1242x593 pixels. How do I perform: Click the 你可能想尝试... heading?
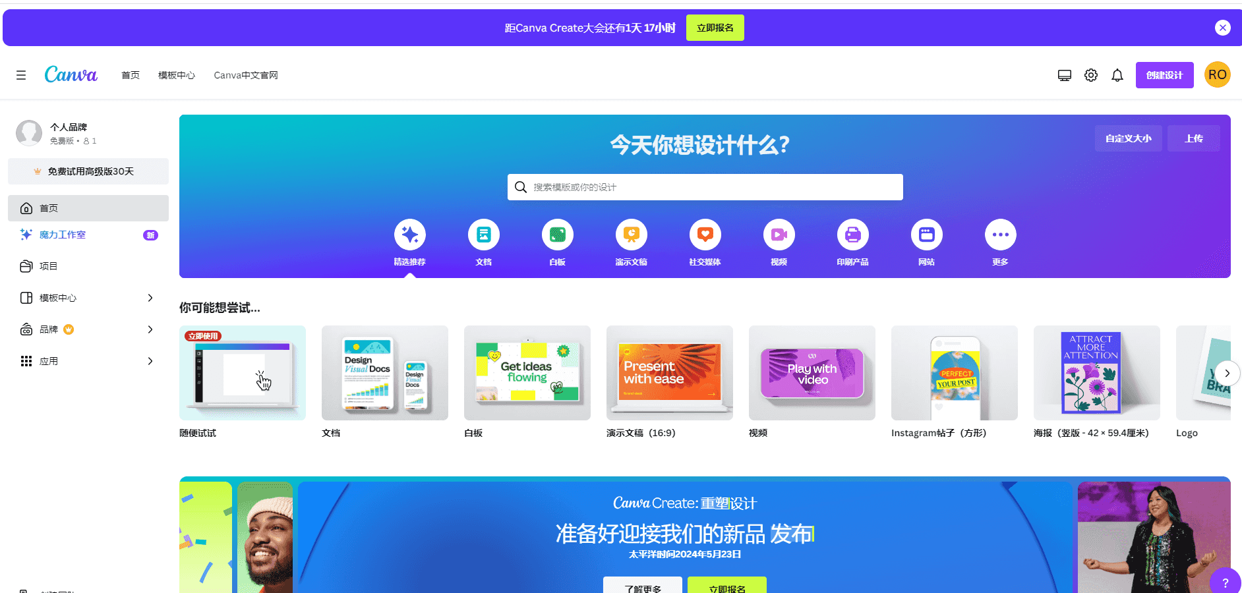(220, 308)
